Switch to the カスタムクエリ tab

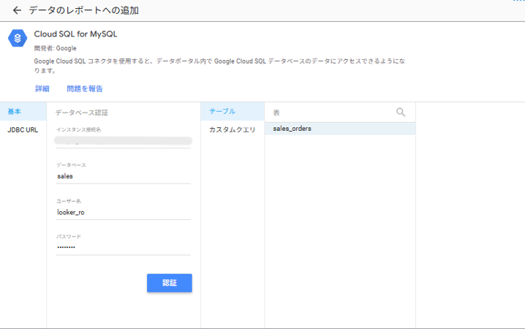(233, 130)
